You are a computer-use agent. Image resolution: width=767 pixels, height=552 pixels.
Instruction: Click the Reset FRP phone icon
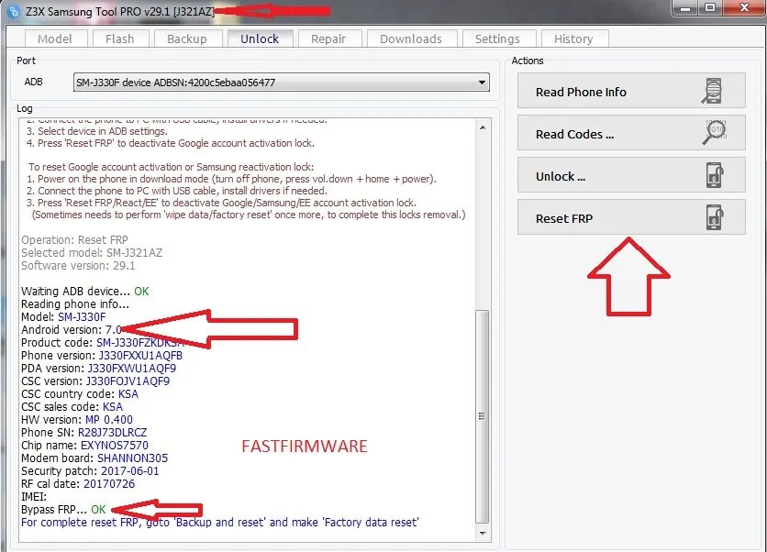point(715,217)
